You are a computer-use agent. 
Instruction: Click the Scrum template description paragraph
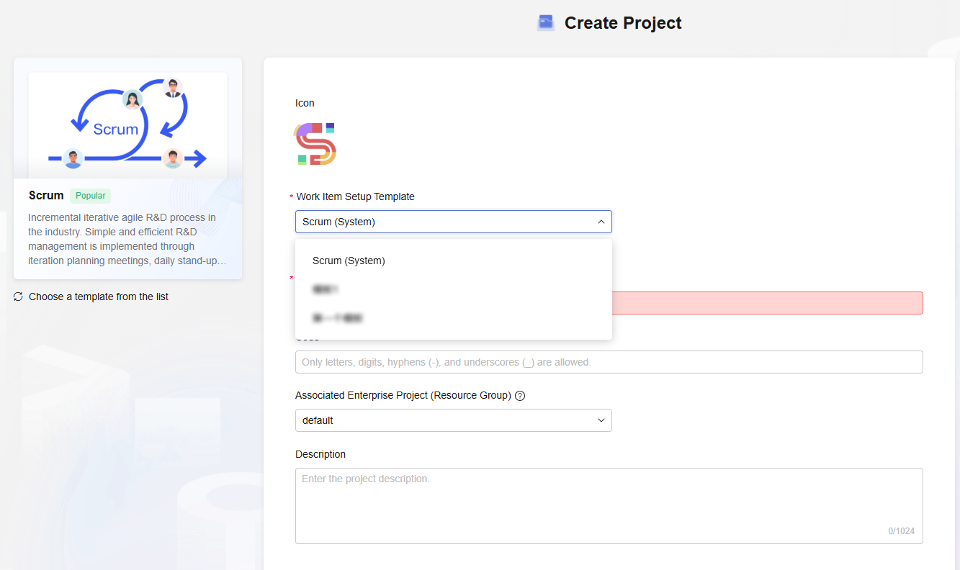[122, 239]
